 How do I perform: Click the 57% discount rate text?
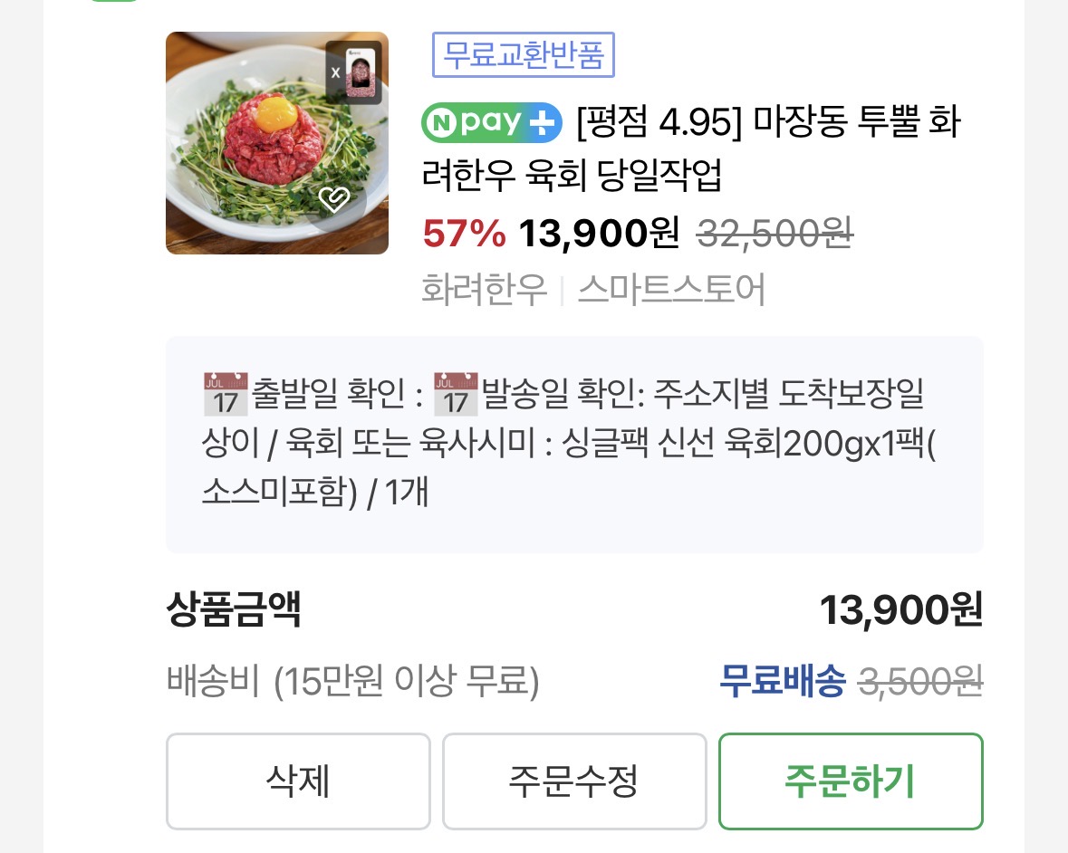pyautogui.click(x=465, y=235)
